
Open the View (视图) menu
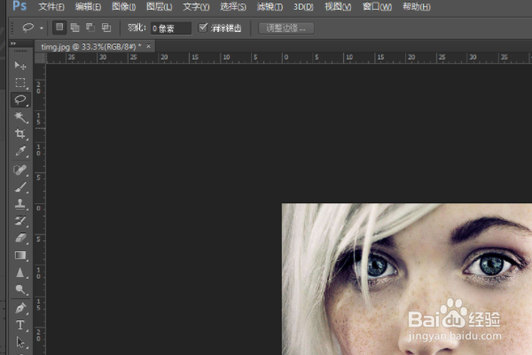coord(338,7)
